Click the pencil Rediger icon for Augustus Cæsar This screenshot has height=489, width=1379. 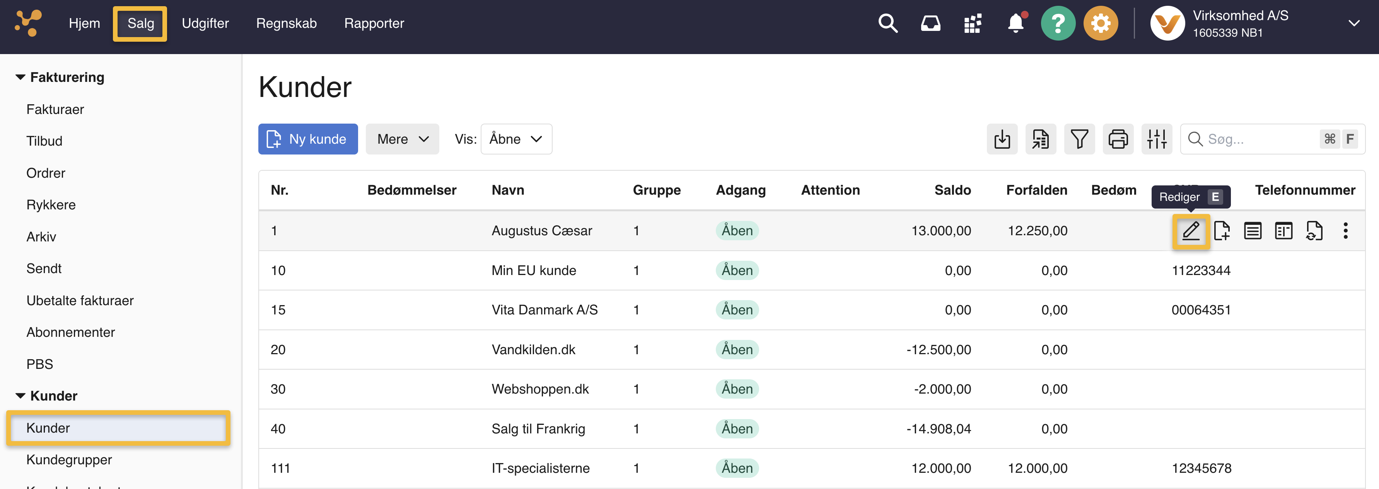[x=1191, y=231]
